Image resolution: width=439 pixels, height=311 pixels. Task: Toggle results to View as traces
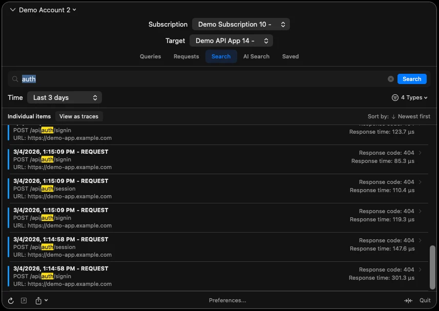79,116
